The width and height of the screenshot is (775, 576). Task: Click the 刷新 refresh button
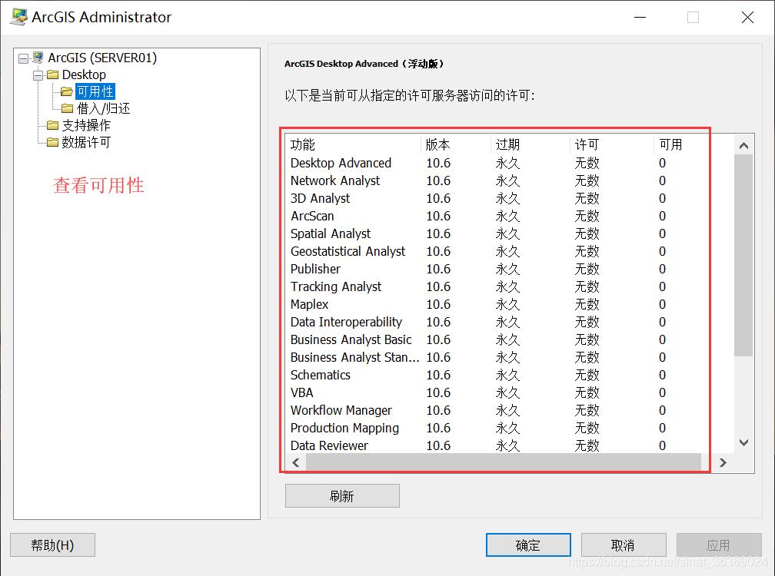coord(341,495)
